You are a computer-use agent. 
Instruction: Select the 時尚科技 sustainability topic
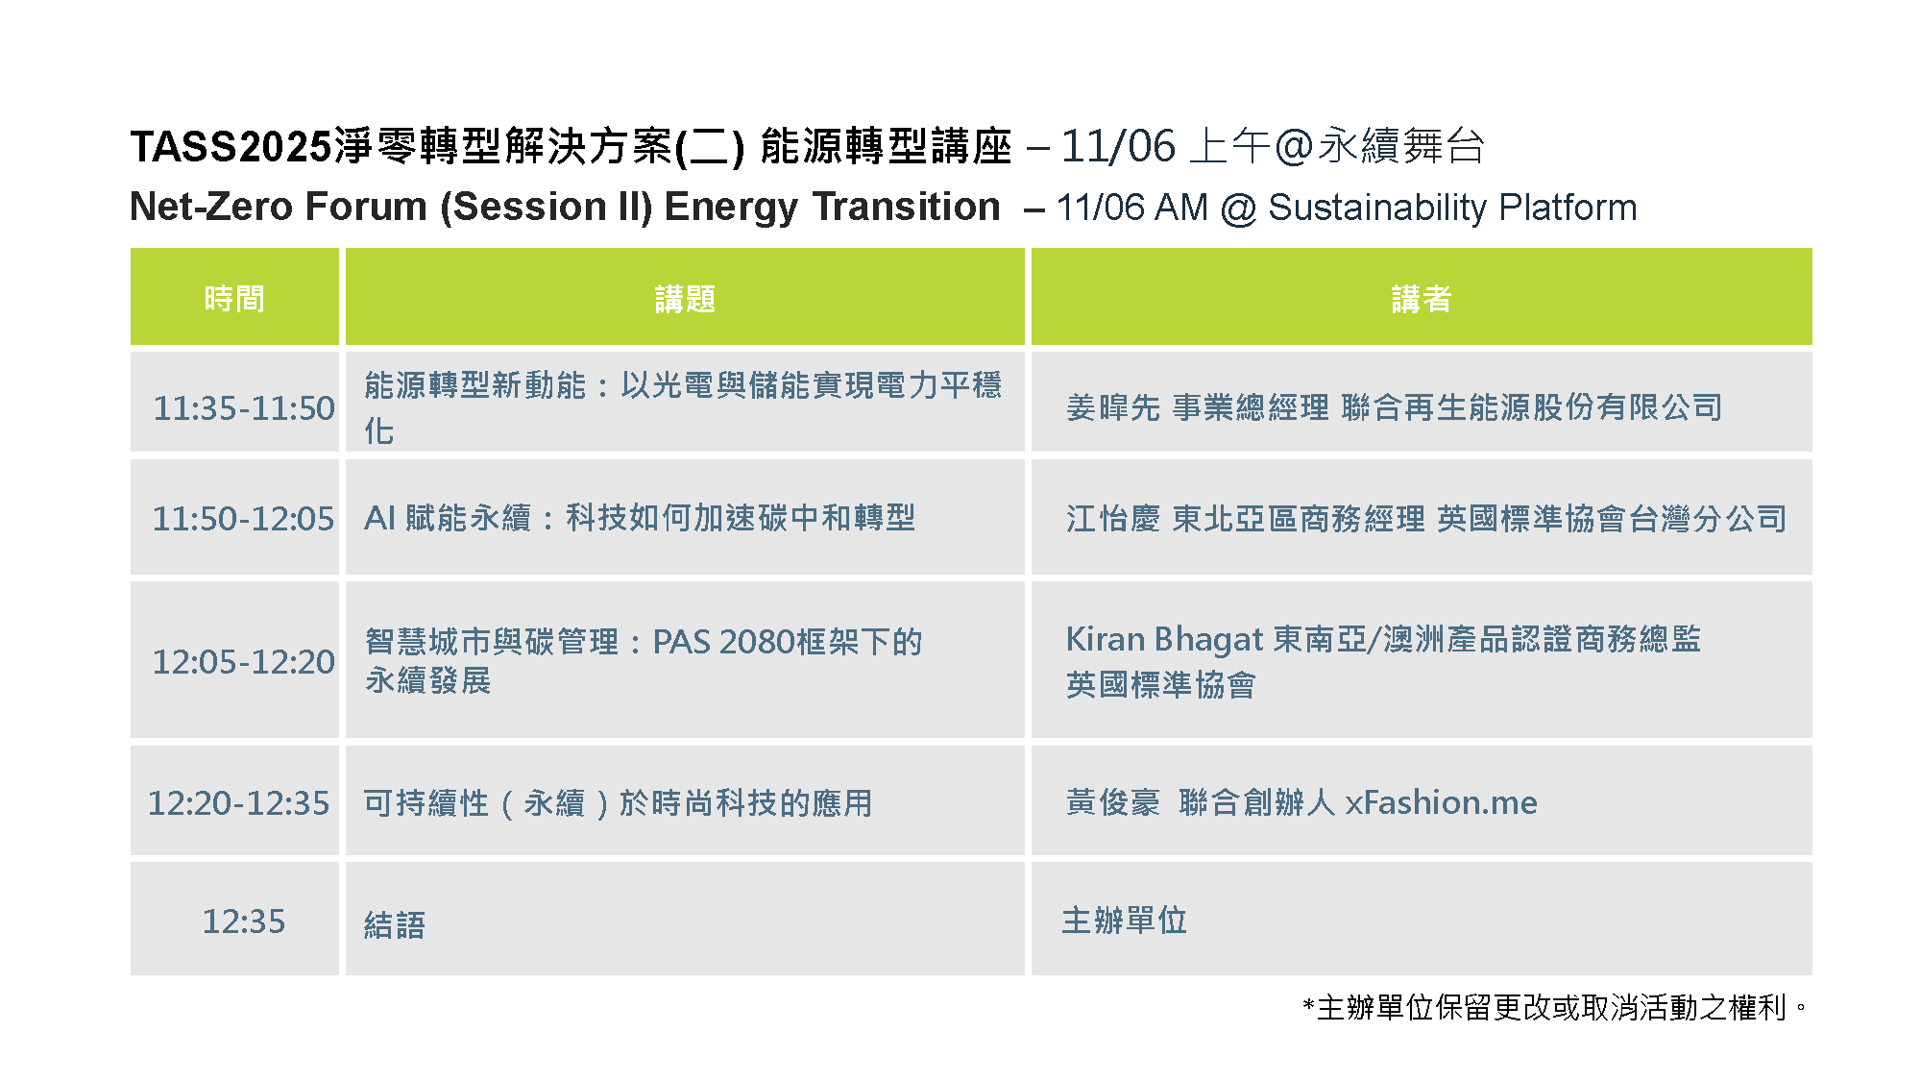(618, 802)
